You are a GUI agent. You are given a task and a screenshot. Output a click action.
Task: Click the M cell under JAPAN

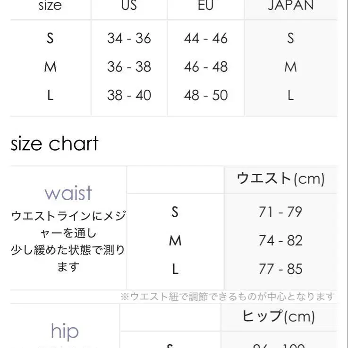(290, 67)
